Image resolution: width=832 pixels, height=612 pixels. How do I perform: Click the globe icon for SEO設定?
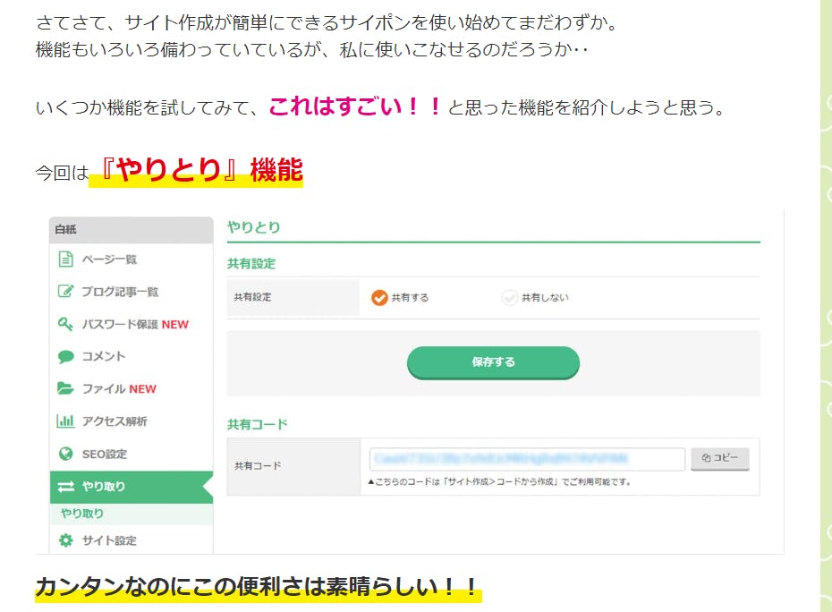(x=65, y=454)
